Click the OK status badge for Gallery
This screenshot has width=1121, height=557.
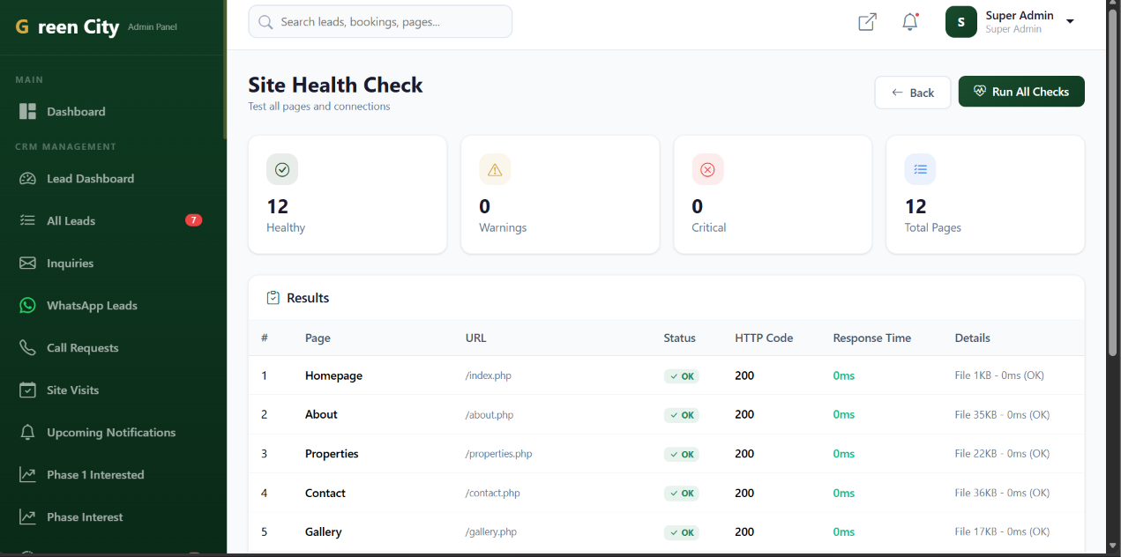coord(682,532)
